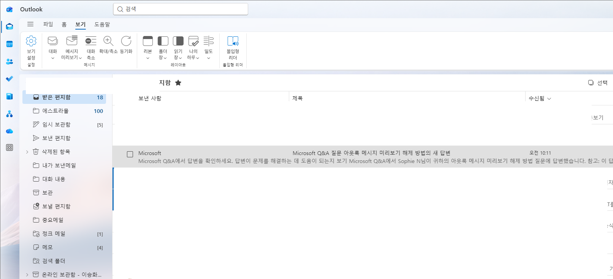
Task: Select the 검색 폴더 item
Action: tap(64, 261)
